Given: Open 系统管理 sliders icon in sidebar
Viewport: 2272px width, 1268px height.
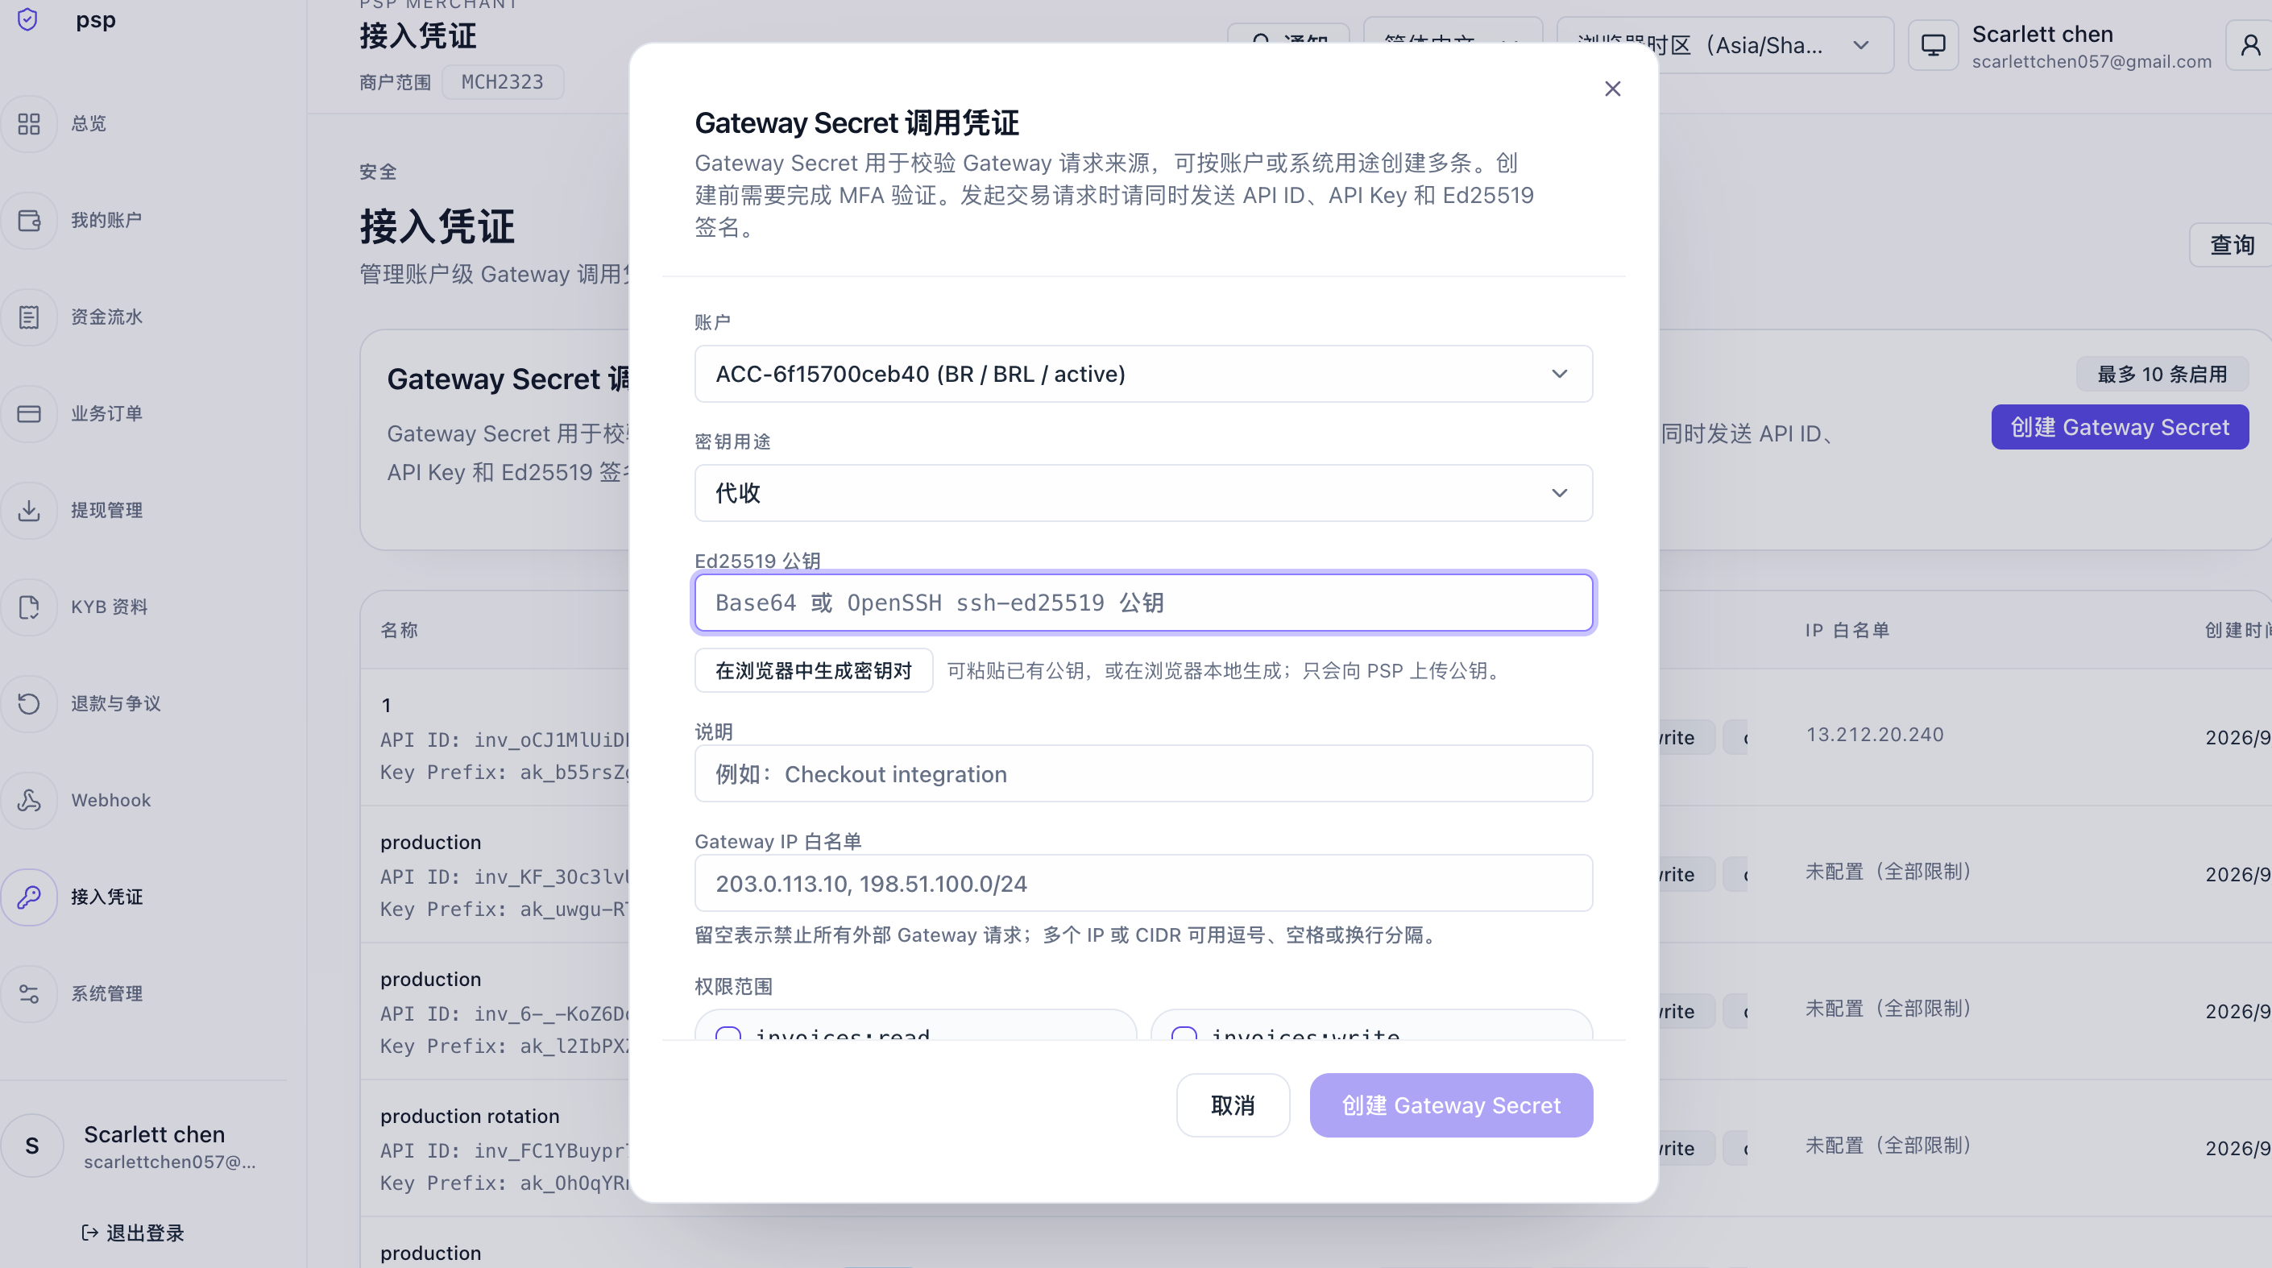Looking at the screenshot, I should (x=29, y=994).
